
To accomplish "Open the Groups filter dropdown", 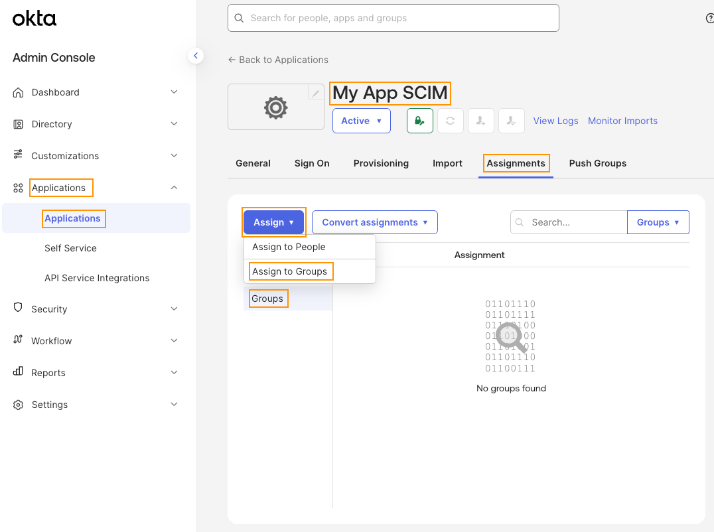I will (x=658, y=222).
